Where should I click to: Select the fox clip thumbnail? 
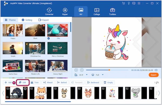pos(40,93)
